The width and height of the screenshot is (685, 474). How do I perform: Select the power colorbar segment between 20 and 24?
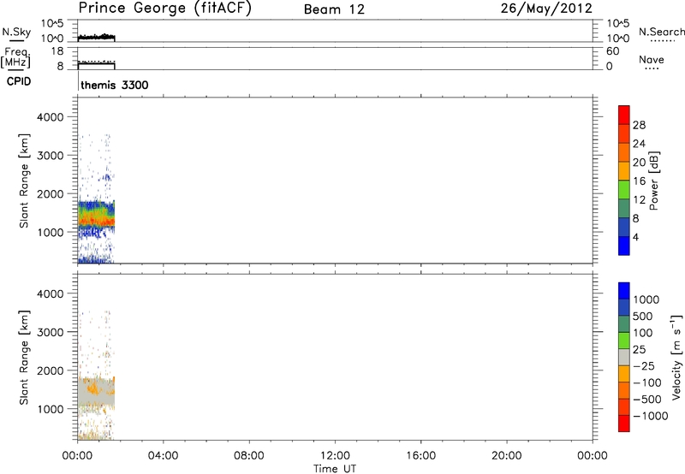pos(624,152)
